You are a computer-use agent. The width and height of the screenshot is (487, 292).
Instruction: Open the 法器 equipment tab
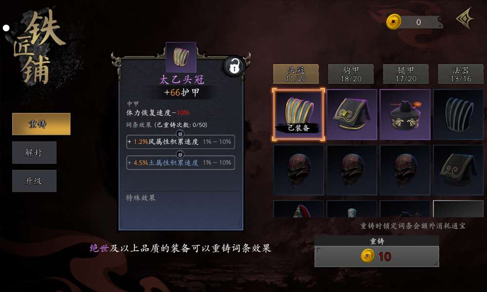[x=461, y=74]
